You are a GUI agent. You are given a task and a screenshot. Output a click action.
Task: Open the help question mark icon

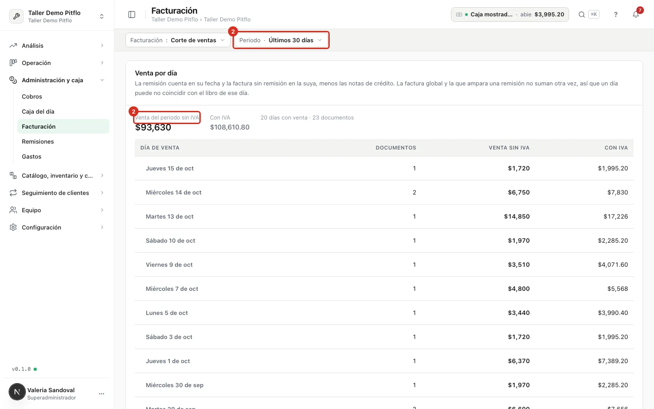tap(616, 15)
